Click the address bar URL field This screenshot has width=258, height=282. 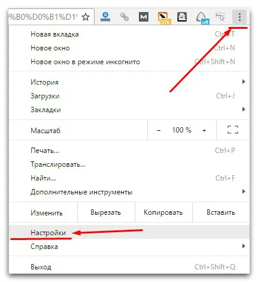(x=44, y=17)
